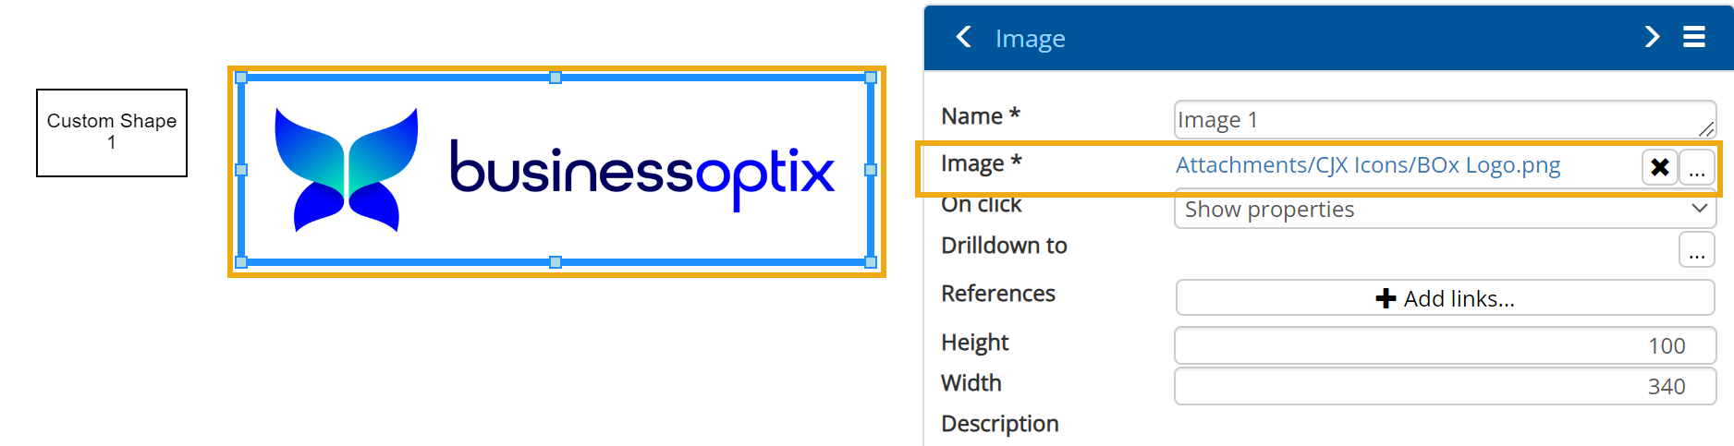Click the back chevron in Image panel header

pos(963,37)
